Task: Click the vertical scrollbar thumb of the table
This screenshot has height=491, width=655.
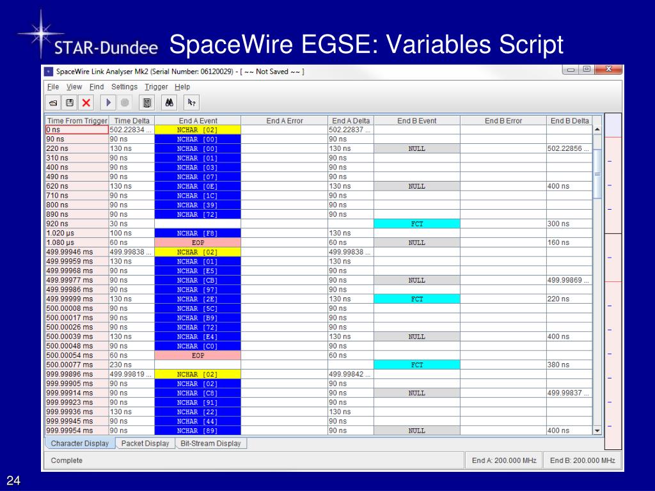Action: tap(597, 174)
